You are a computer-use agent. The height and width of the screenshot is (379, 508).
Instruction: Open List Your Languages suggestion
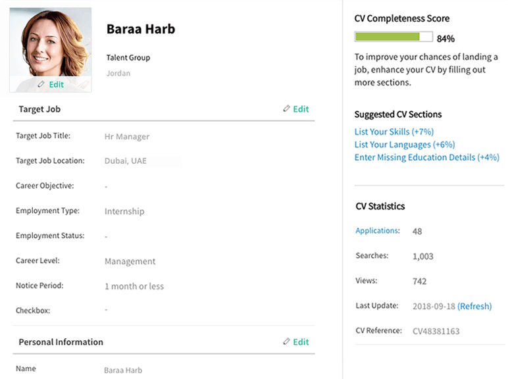(405, 145)
